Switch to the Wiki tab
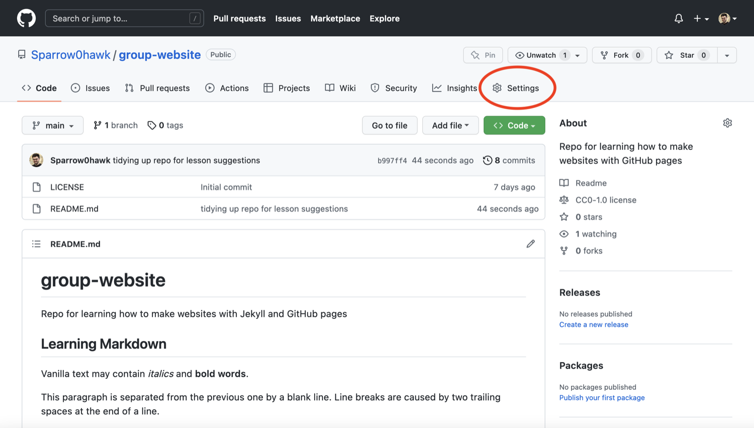Viewport: 754px width, 428px height. coord(340,88)
